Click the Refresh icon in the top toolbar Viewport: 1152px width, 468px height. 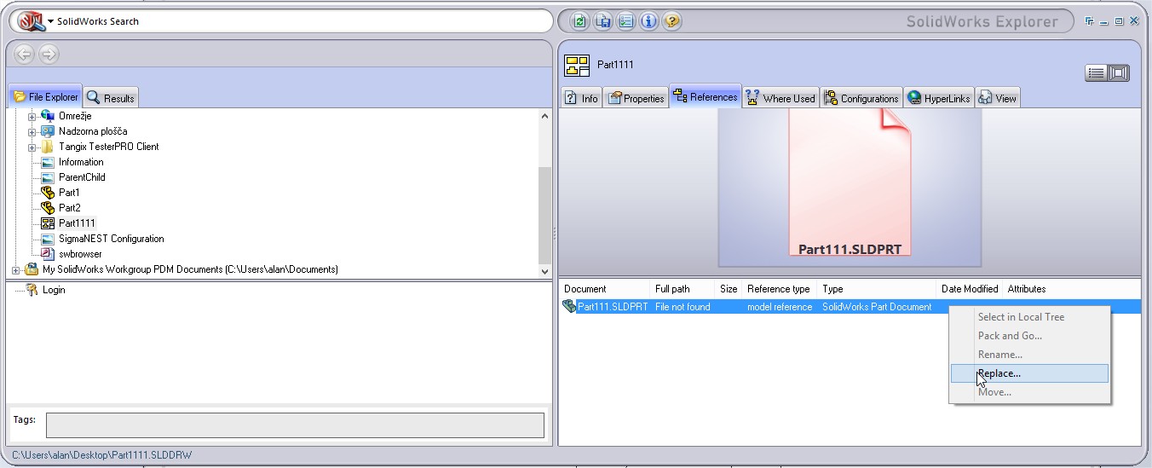[x=580, y=21]
